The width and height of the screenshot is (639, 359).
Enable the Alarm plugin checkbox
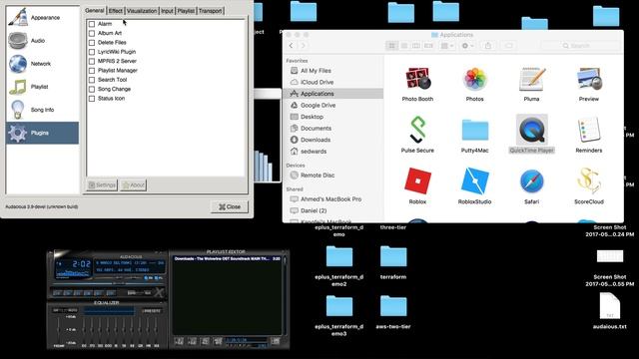tap(92, 24)
